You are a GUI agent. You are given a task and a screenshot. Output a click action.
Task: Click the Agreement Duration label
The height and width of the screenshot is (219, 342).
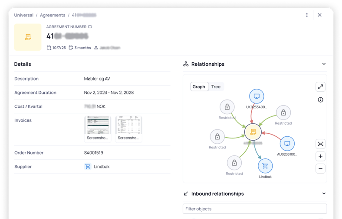click(x=35, y=93)
